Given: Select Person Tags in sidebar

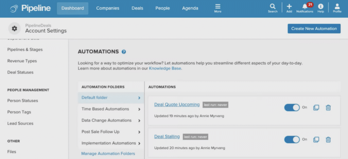Looking at the screenshot, I should (19, 112).
